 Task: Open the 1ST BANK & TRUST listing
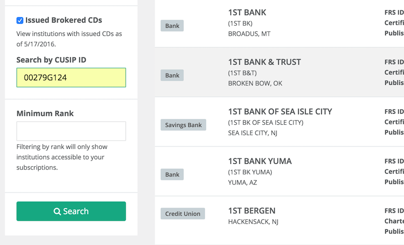[x=264, y=62]
